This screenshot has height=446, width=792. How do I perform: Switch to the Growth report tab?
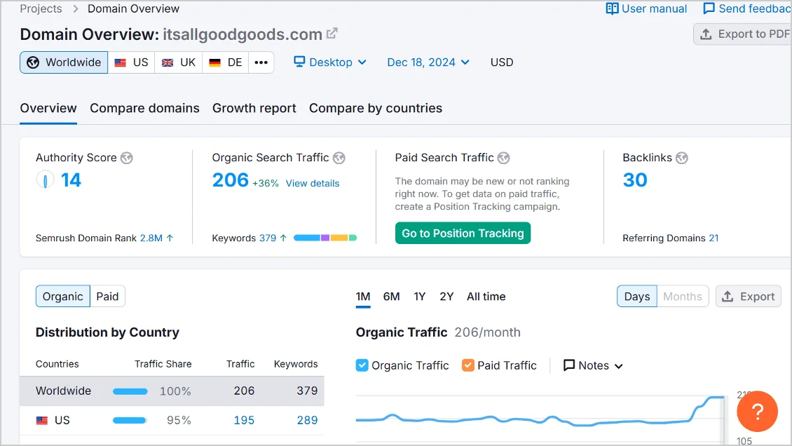pos(254,108)
